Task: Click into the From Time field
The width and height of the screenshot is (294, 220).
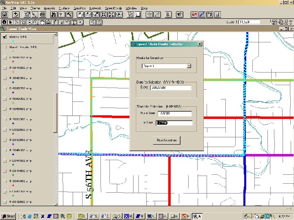Action: click(x=174, y=114)
